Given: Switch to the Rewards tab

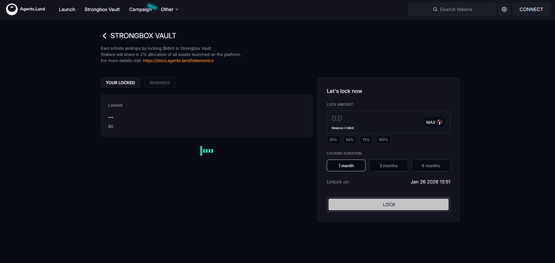Looking at the screenshot, I should [159, 83].
